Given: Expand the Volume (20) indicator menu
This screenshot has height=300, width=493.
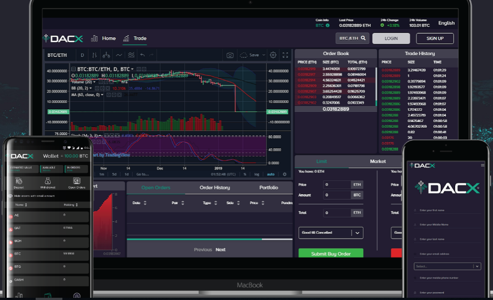Looking at the screenshot, I should pyautogui.click(x=94, y=82).
